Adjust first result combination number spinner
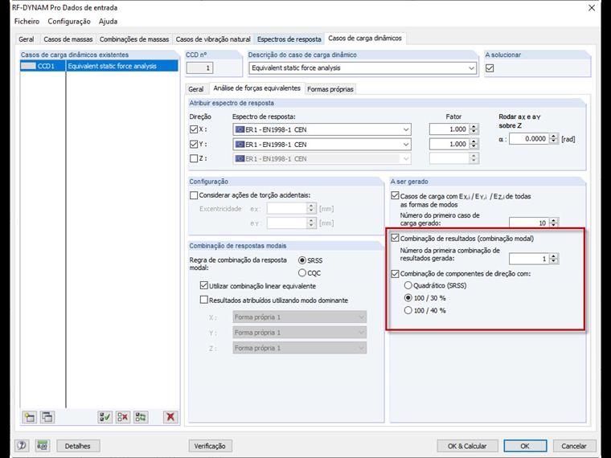 (x=554, y=259)
